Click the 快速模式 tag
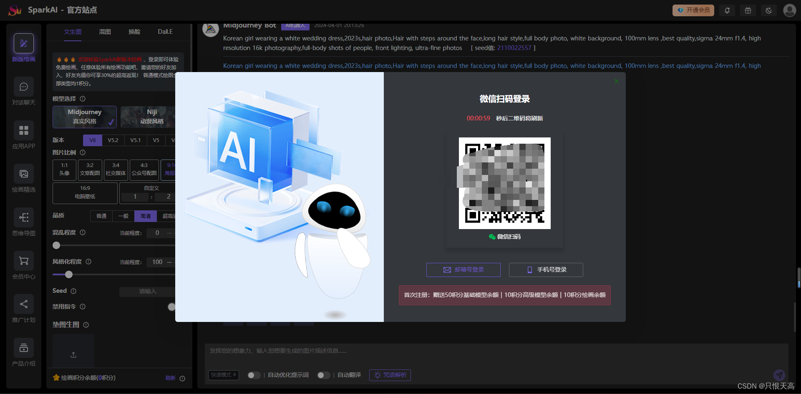The width and height of the screenshot is (801, 394). (223, 375)
